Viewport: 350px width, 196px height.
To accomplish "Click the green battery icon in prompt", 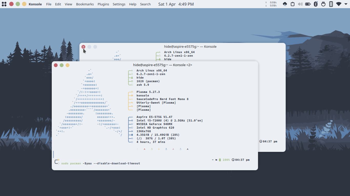I will tap(220, 160).
